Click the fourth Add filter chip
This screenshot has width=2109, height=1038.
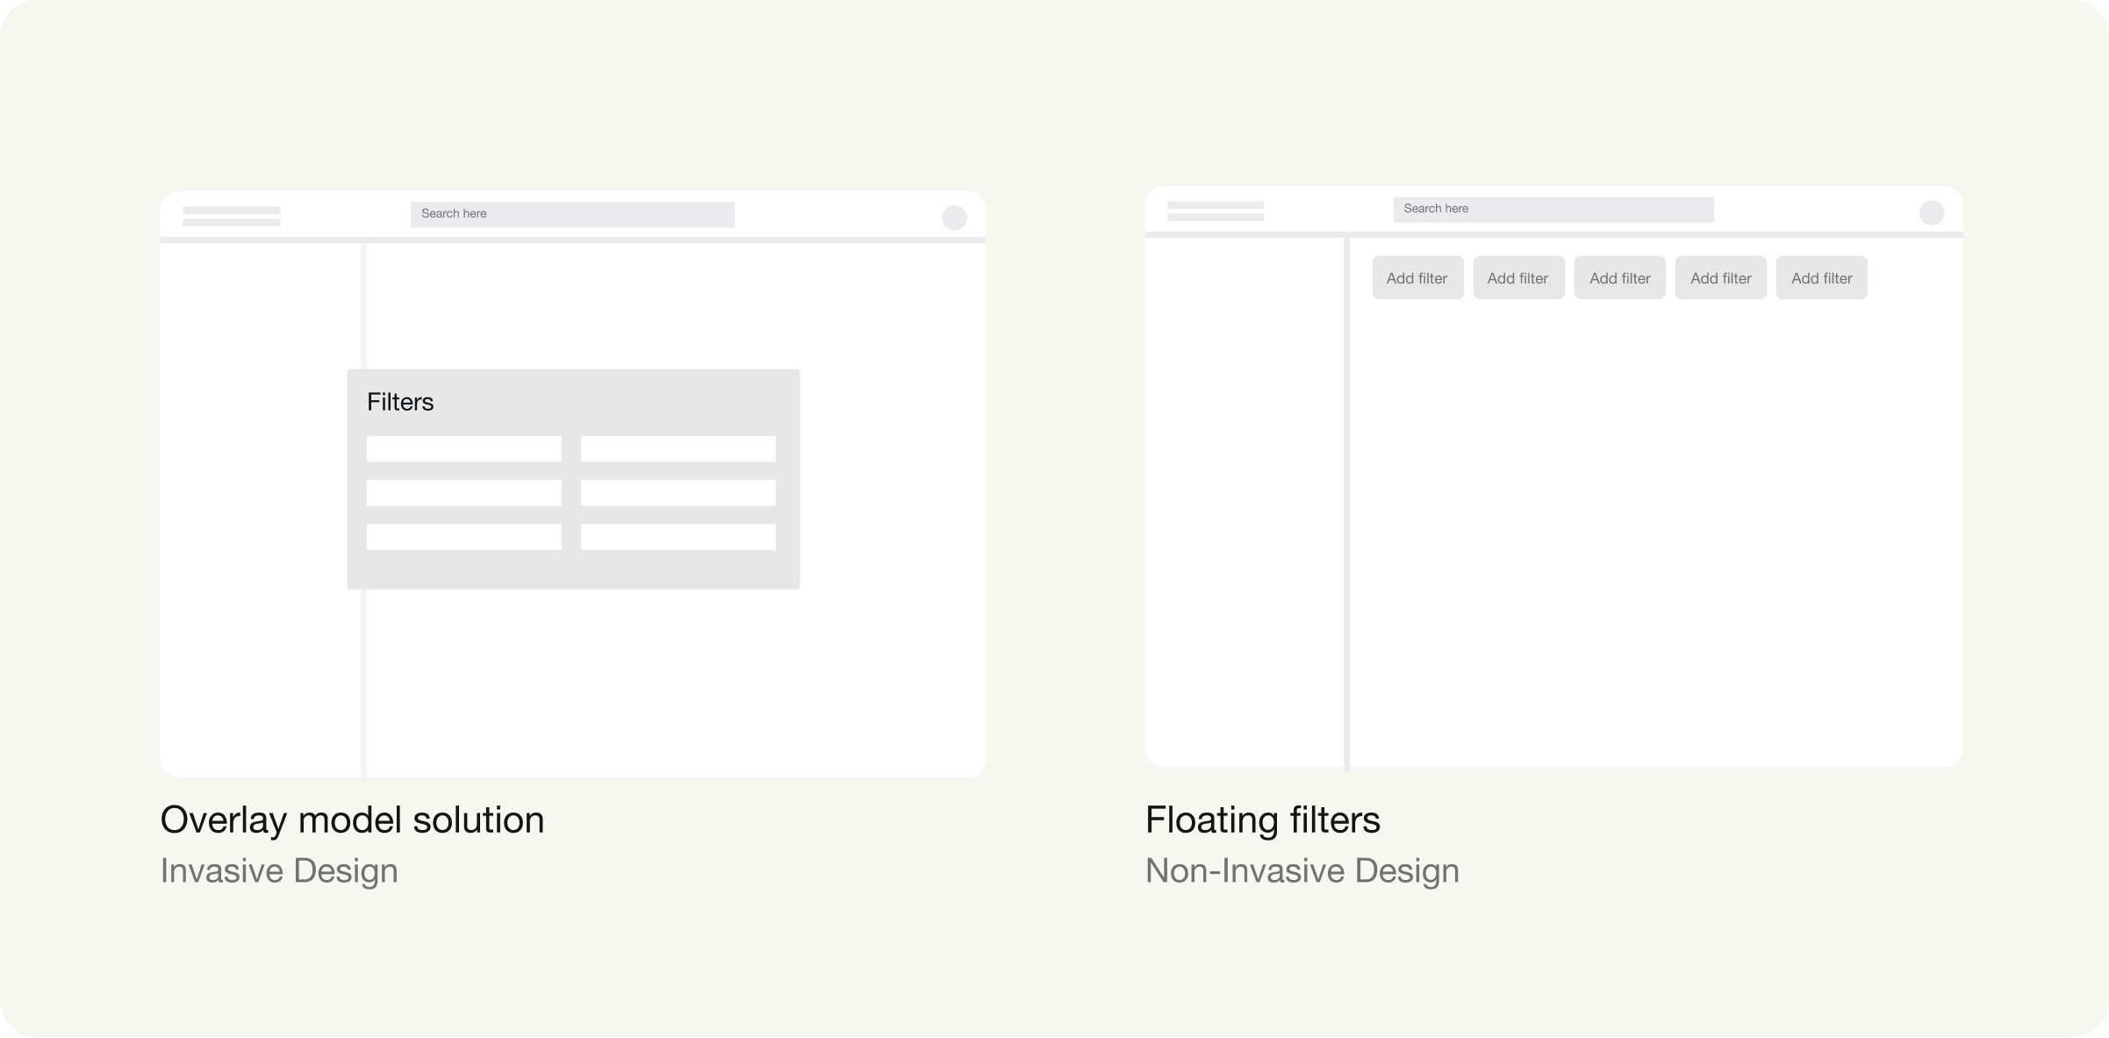(x=1720, y=277)
